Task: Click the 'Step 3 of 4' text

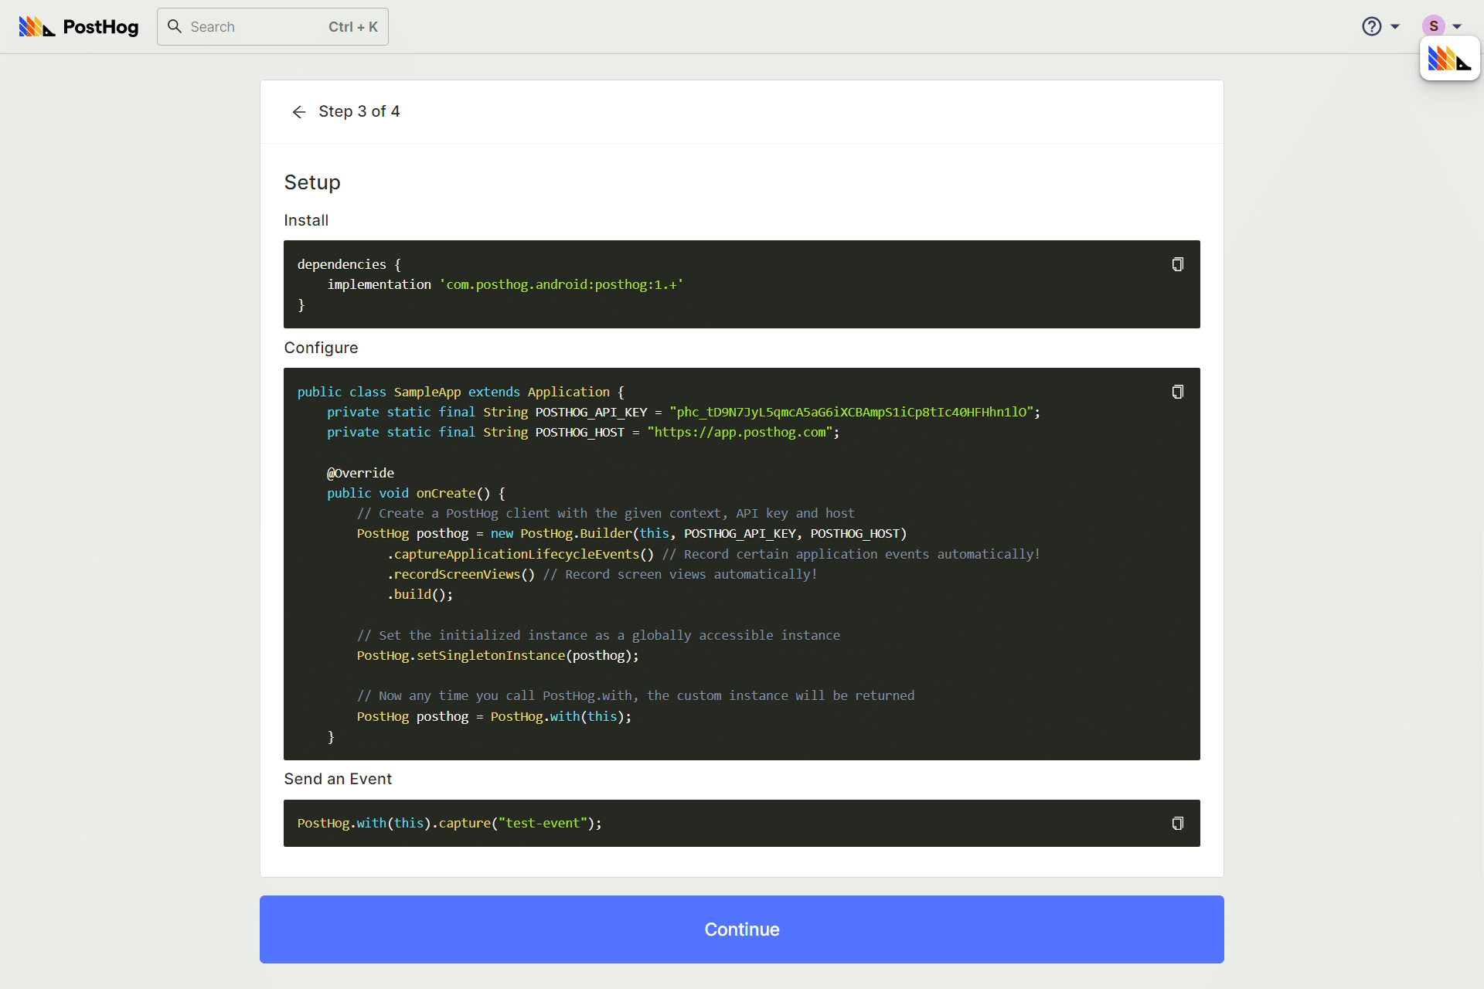Action: point(359,111)
